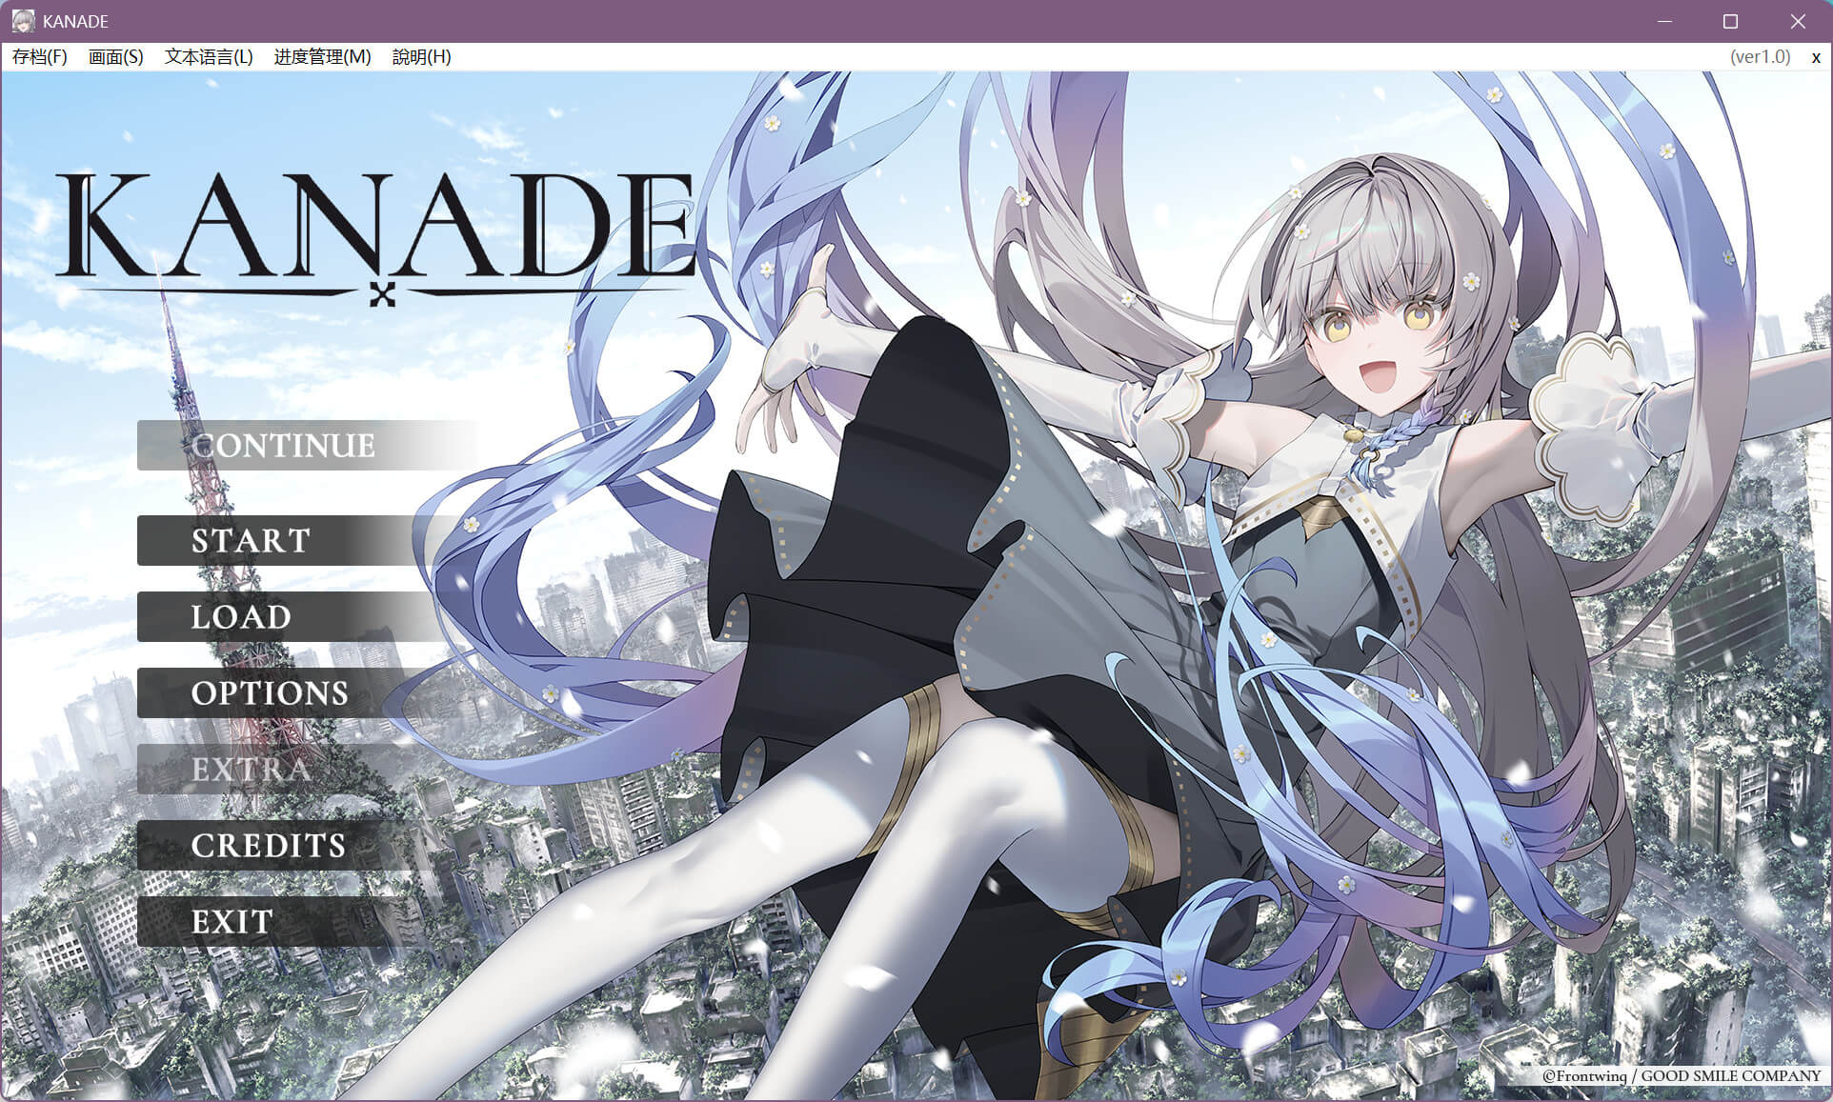Click the (ver1.0) version label
This screenshot has width=1833, height=1102.
tap(1760, 57)
